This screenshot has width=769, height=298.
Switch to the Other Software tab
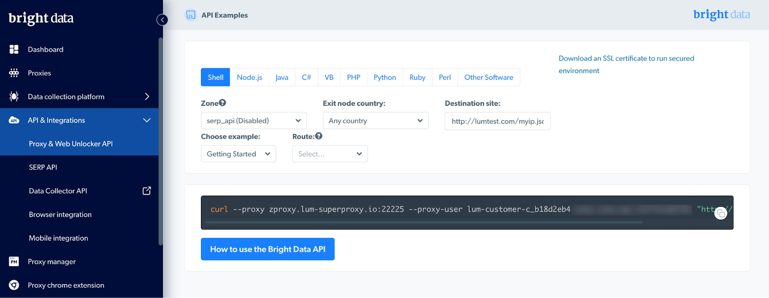point(489,77)
